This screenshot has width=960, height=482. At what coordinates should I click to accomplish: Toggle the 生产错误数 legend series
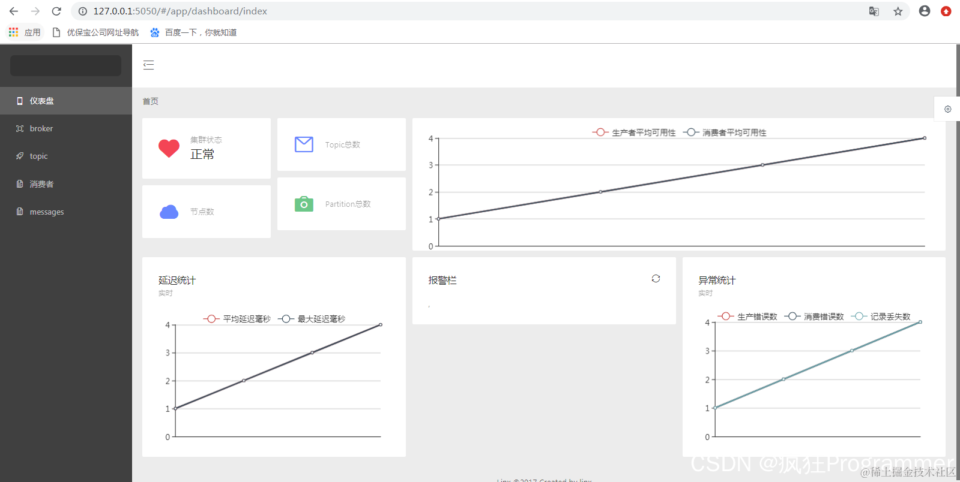coord(747,317)
